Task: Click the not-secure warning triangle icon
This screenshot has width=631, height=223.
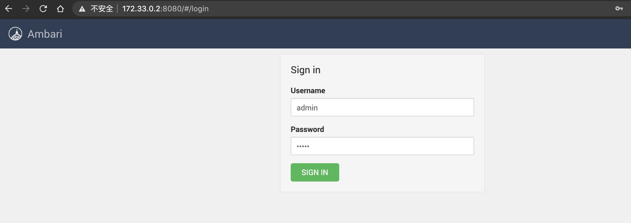Action: [x=82, y=9]
